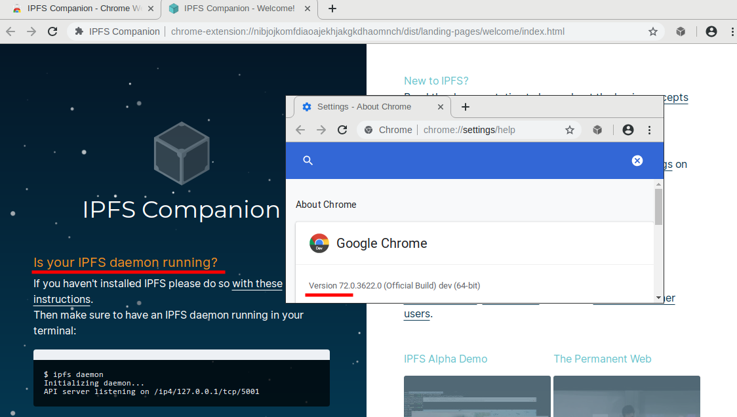Click the extension puzzle icon in main address bar
This screenshot has height=417, width=737.
pyautogui.click(x=79, y=31)
